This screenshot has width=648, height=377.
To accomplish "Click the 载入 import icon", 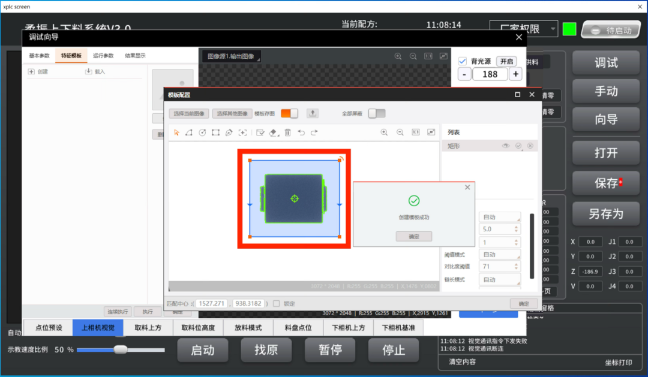I will click(88, 71).
